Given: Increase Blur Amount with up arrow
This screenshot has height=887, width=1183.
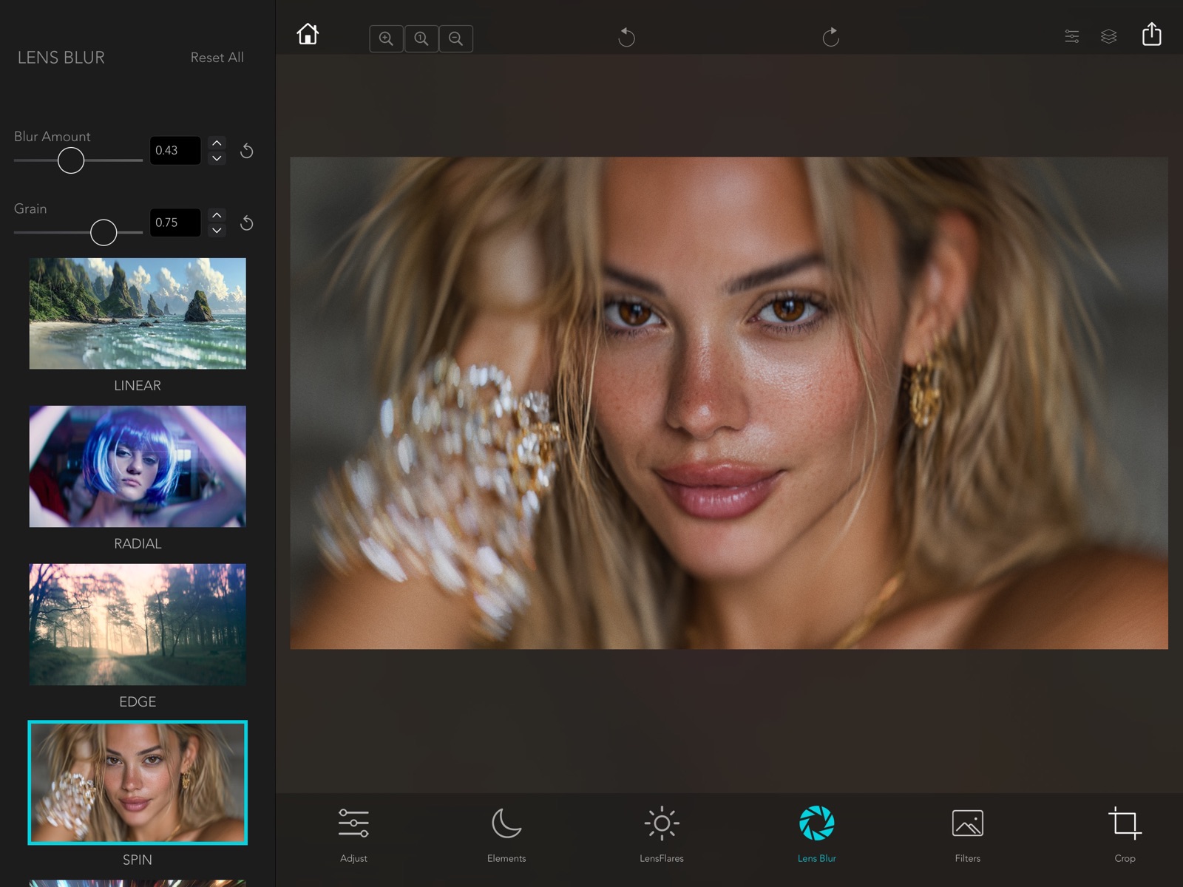Looking at the screenshot, I should (x=217, y=143).
